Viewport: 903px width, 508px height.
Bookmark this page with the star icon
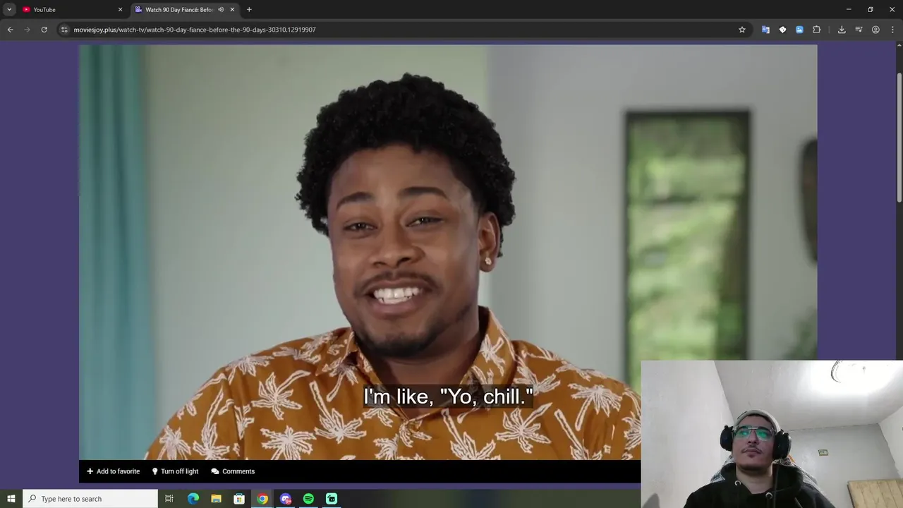[x=742, y=30]
